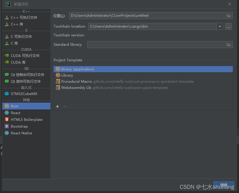Click the Library template Rust icon
Screen dimensions: 239x193
click(58, 75)
